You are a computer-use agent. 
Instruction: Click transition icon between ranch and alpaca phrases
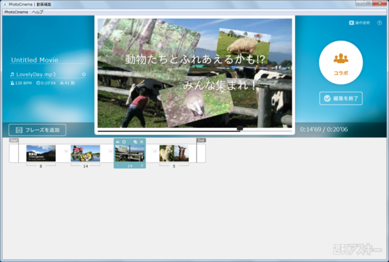[155, 150]
